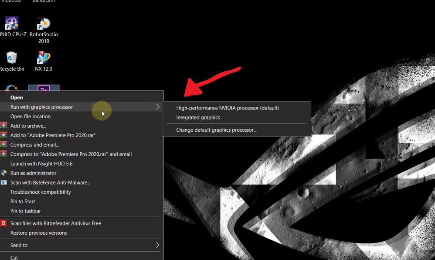Select Run with graphics processor entry
Screen dimensions: 435x260
(82, 107)
